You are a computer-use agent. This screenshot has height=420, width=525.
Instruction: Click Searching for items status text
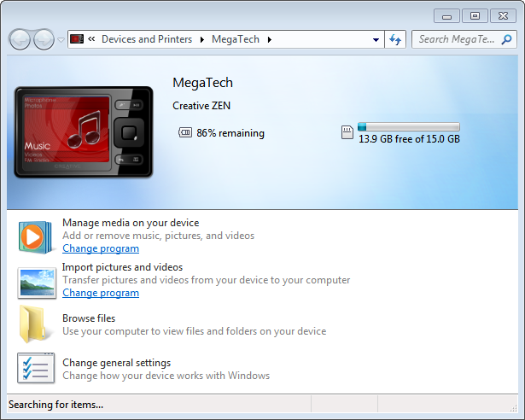click(56, 405)
